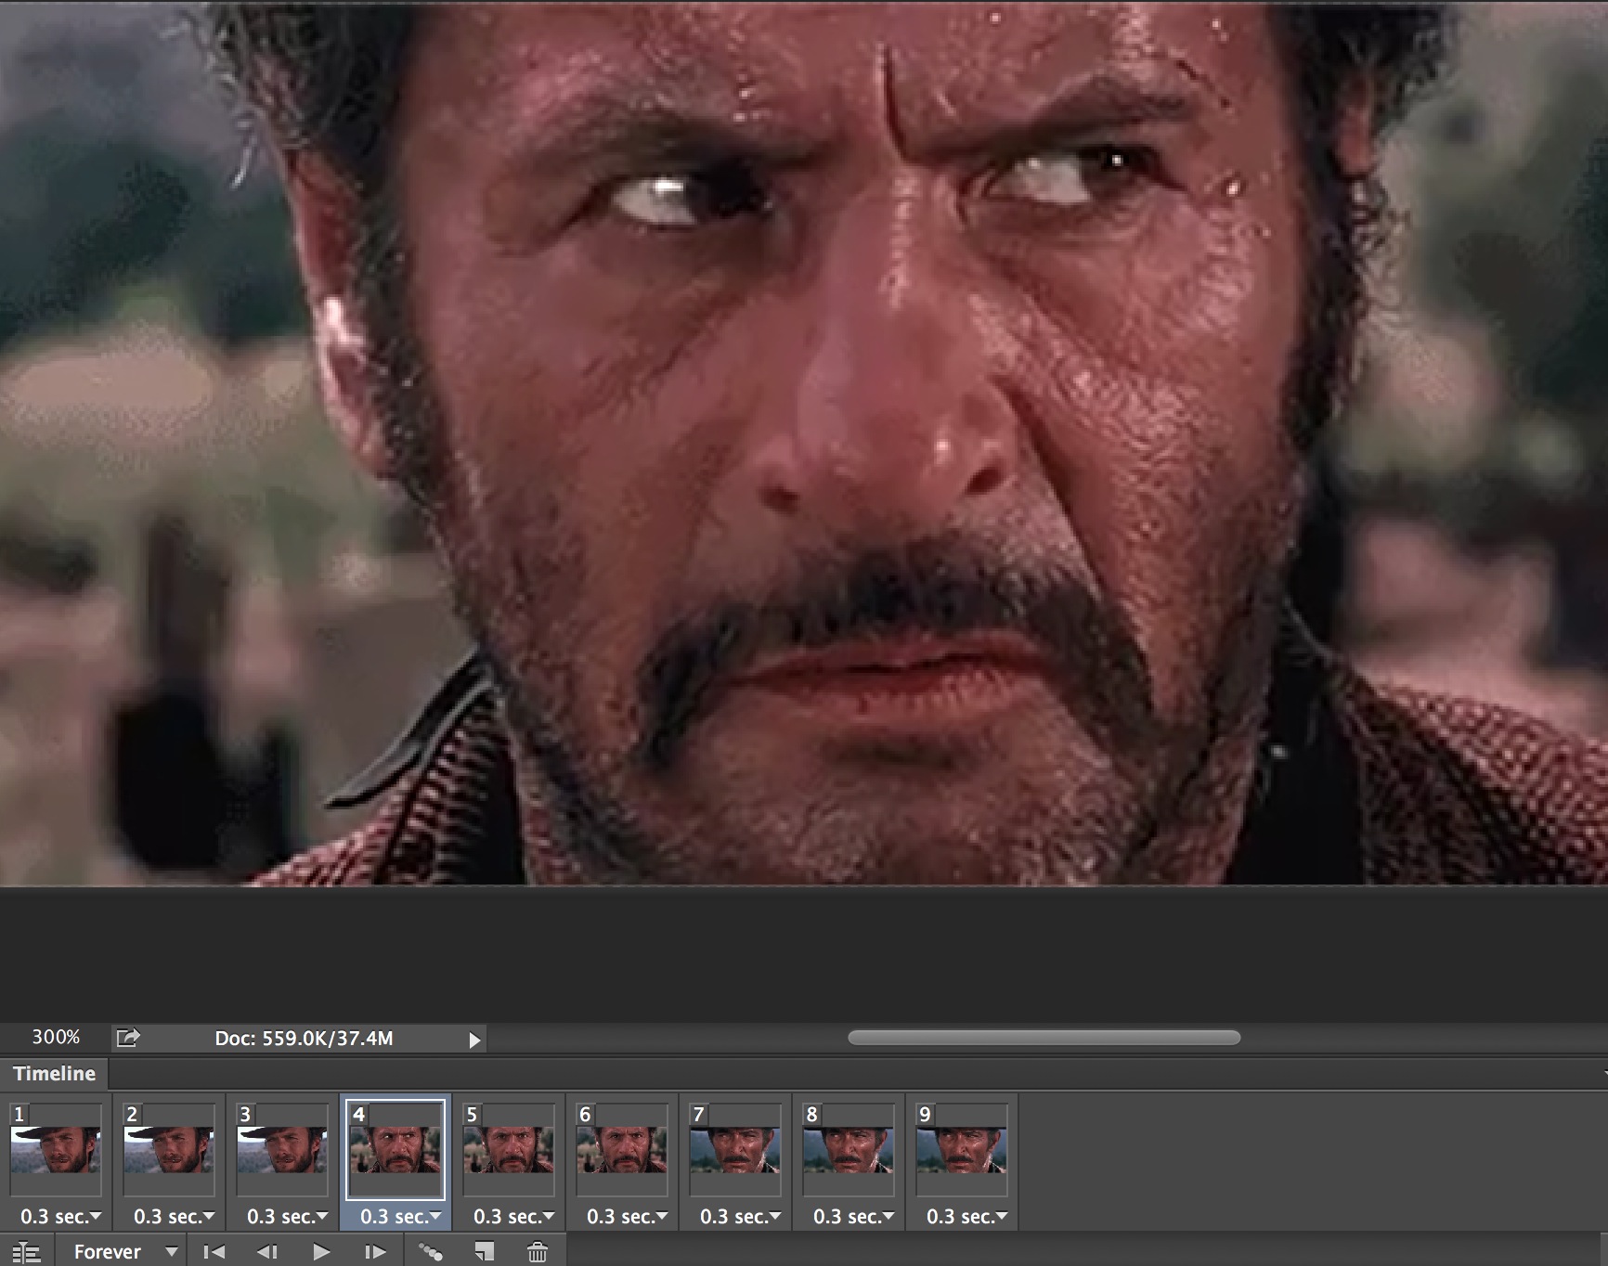The height and width of the screenshot is (1266, 1608).
Task: Play the frame animation
Action: (x=321, y=1252)
